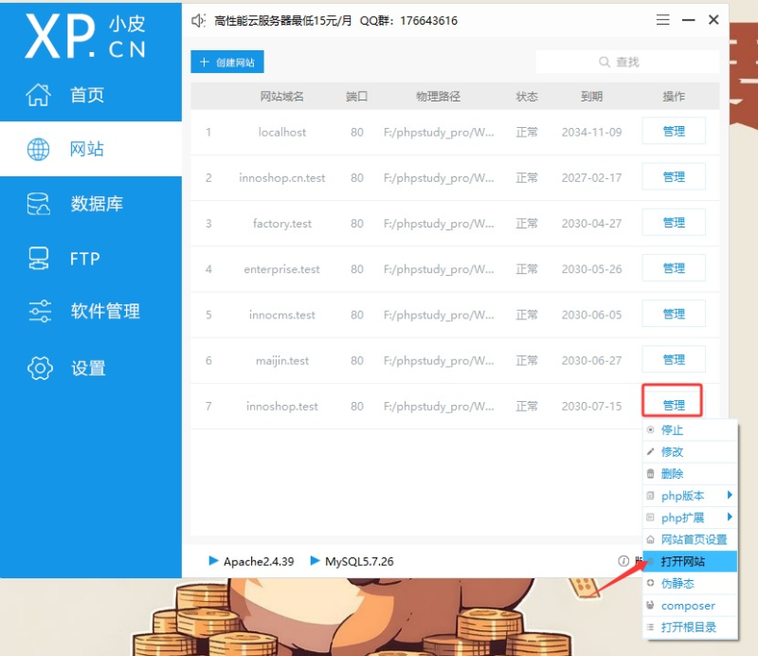The image size is (758, 656).
Task: Click the speaker announcement icon
Action: pyautogui.click(x=198, y=20)
